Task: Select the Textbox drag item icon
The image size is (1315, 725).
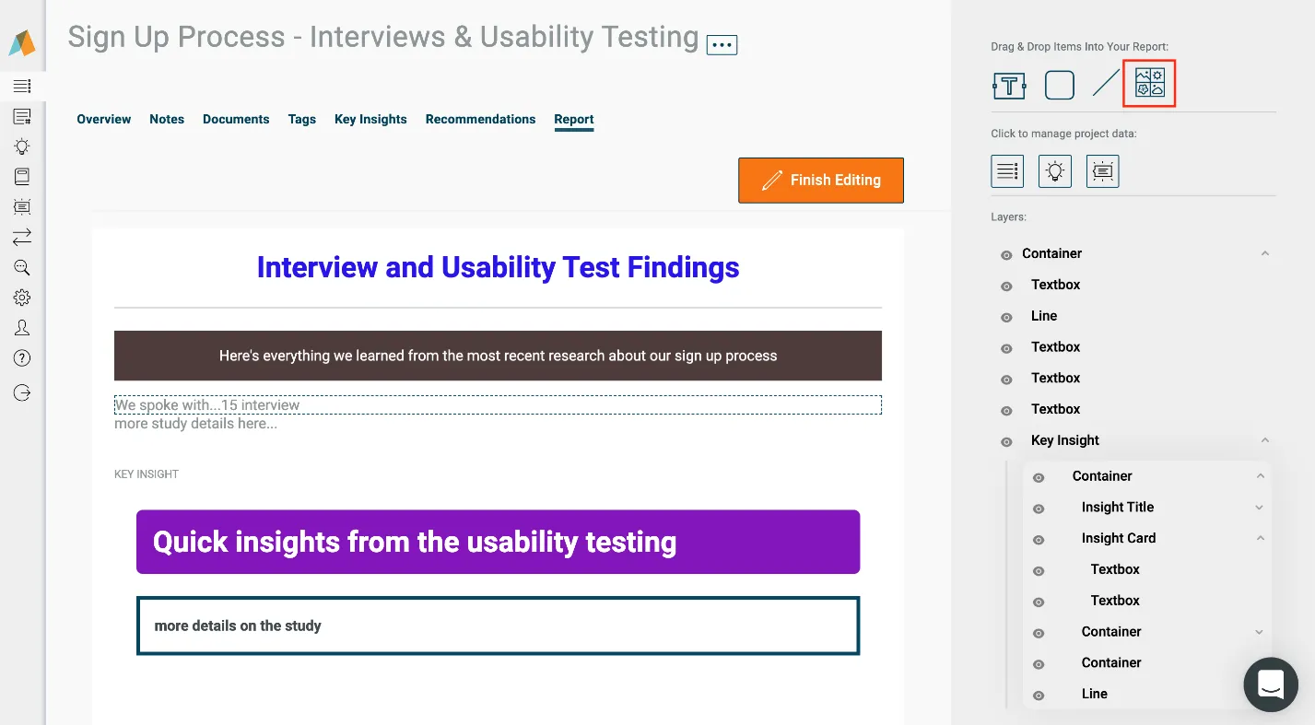Action: click(x=1009, y=86)
